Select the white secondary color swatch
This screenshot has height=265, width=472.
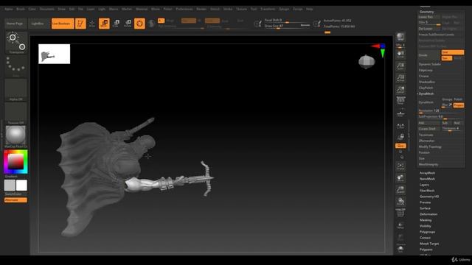point(21,185)
